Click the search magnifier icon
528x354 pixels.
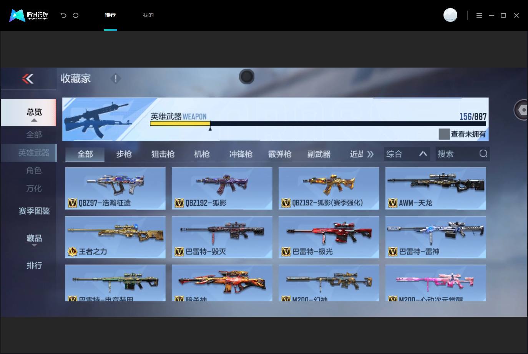(x=483, y=154)
